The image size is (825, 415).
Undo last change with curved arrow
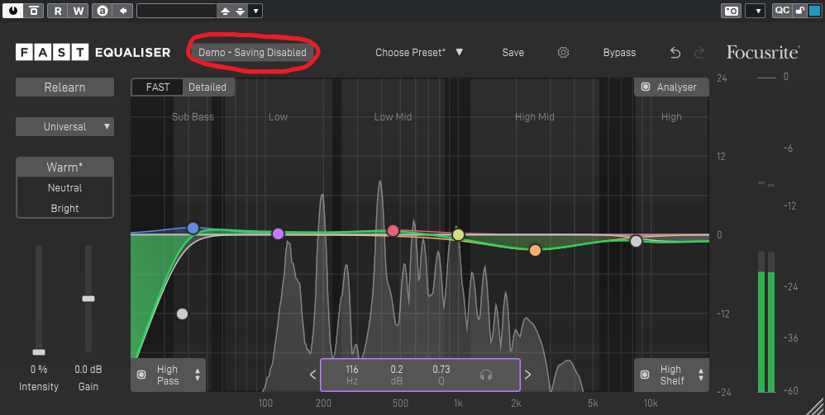tap(675, 53)
